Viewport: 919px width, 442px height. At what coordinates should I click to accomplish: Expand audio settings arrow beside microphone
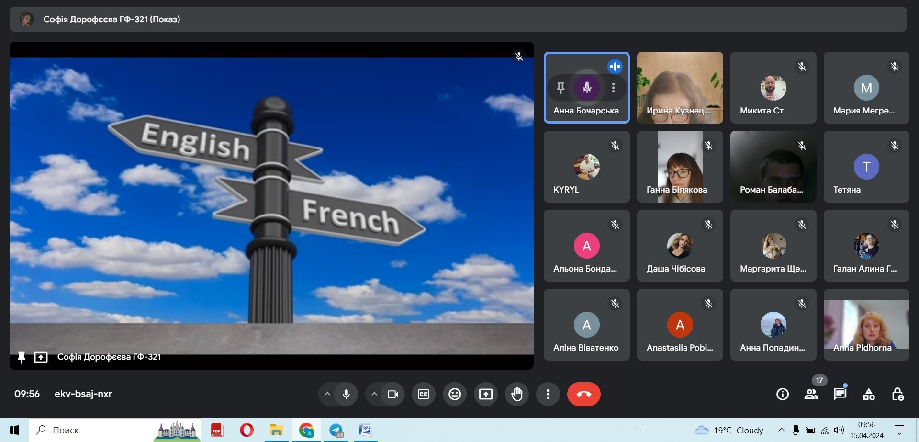[x=327, y=394]
